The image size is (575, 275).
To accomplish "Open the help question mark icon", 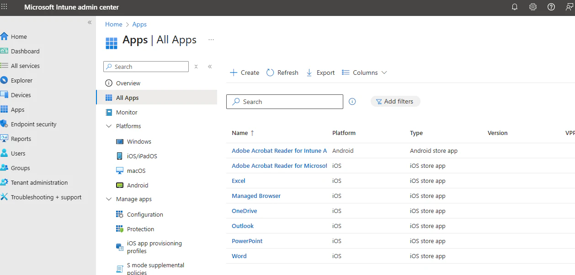I will tap(551, 7).
